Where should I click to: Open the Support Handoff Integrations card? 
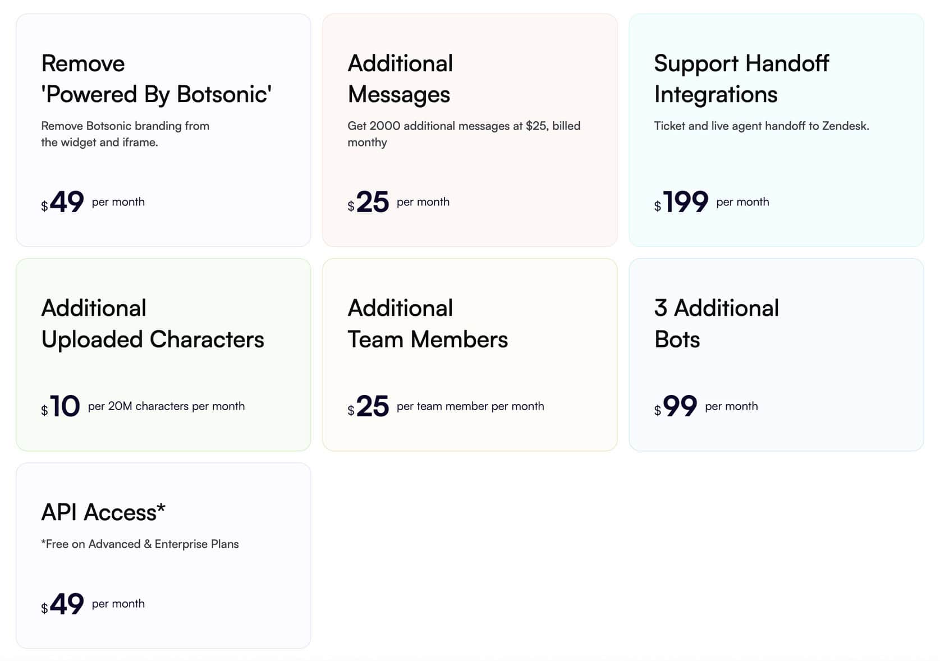[x=741, y=79]
